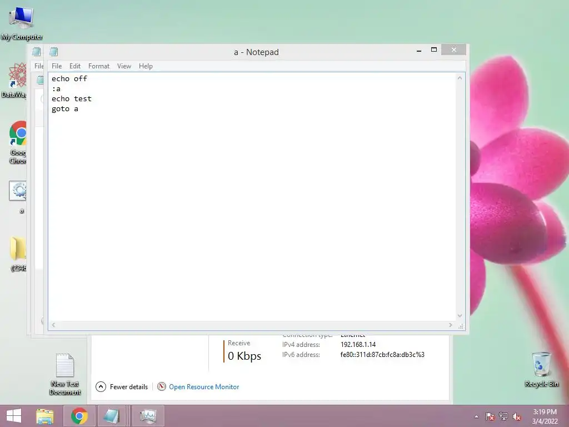
Task: Click the vertical scrollbar up arrow in Notepad
Action: point(460,78)
